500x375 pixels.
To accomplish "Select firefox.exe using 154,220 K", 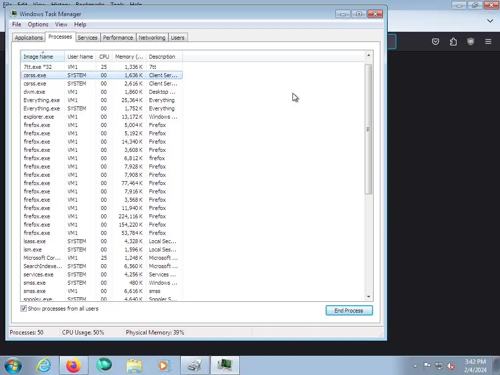I will [102, 225].
